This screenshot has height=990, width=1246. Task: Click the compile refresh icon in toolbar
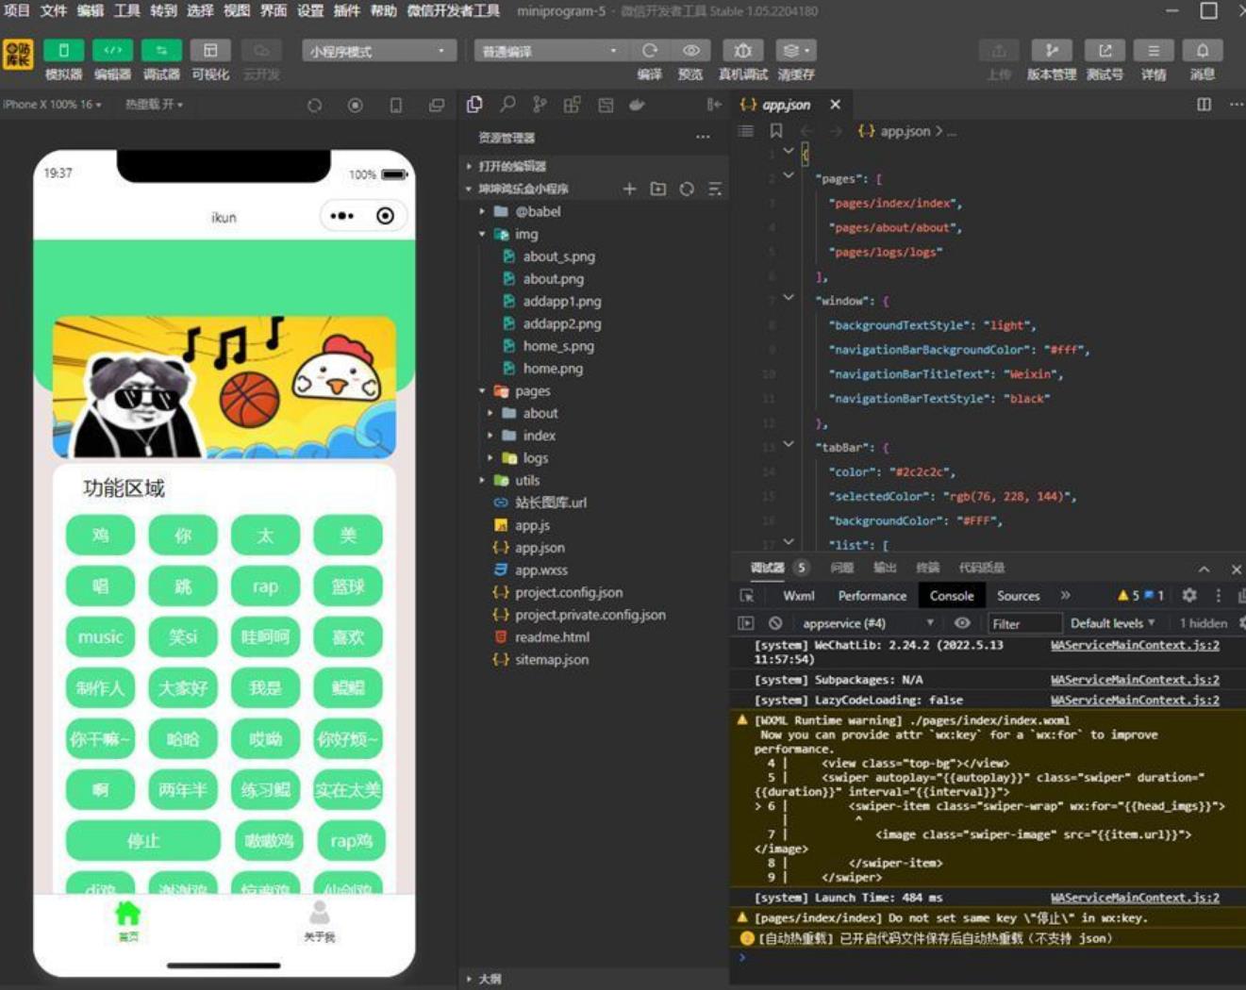pyautogui.click(x=649, y=51)
